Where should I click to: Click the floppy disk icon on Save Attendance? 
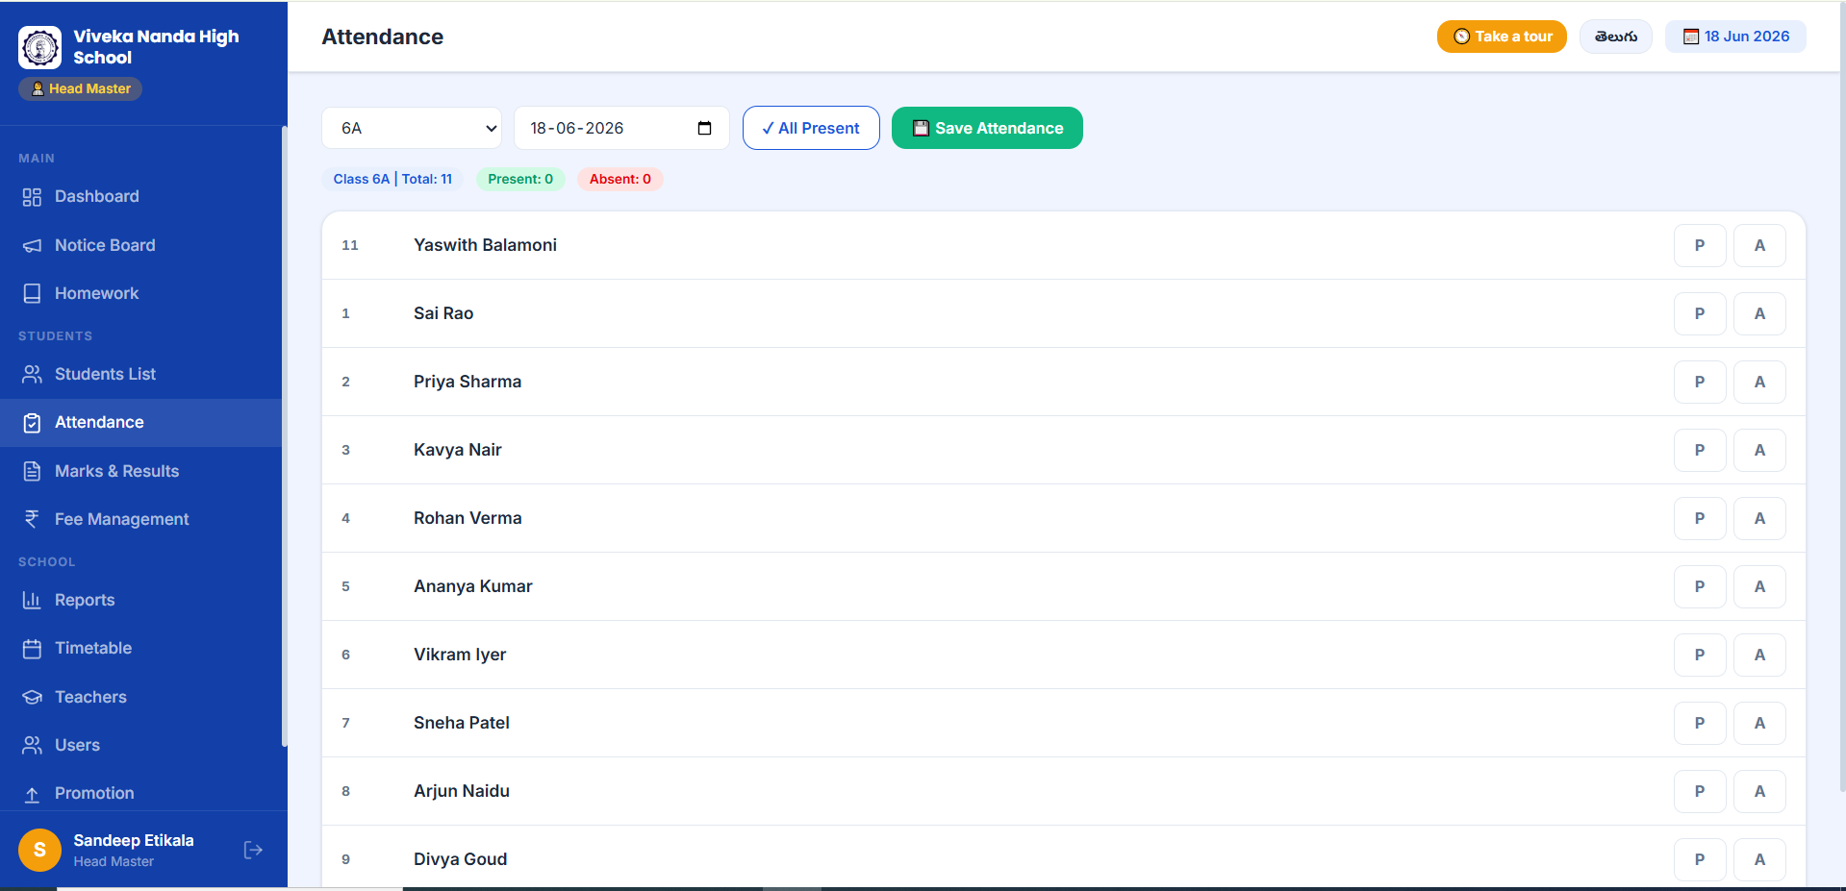point(921,128)
